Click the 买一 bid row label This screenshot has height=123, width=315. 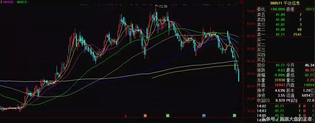(x=261, y=40)
